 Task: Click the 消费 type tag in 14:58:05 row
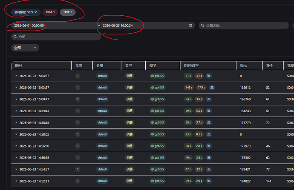[130, 134]
